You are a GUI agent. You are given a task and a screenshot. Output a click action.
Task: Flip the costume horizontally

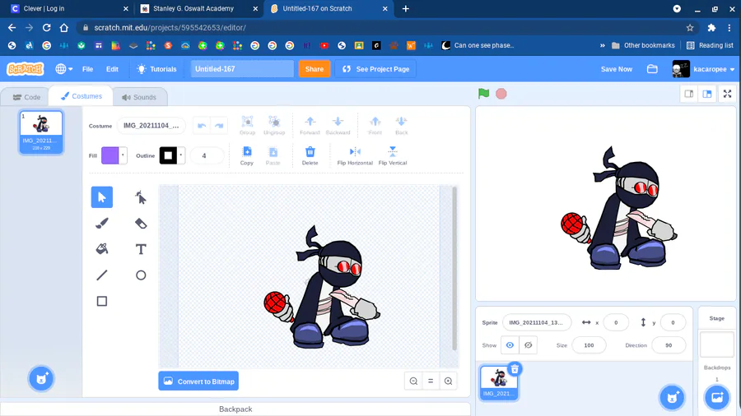pyautogui.click(x=355, y=155)
